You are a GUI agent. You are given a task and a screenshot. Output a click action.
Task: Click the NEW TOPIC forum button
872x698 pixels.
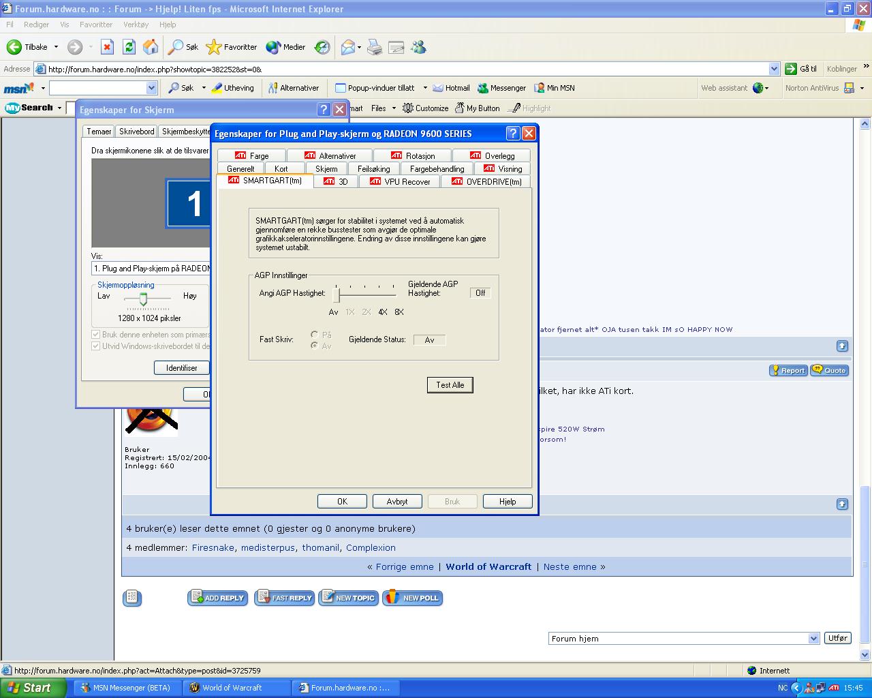pos(348,598)
